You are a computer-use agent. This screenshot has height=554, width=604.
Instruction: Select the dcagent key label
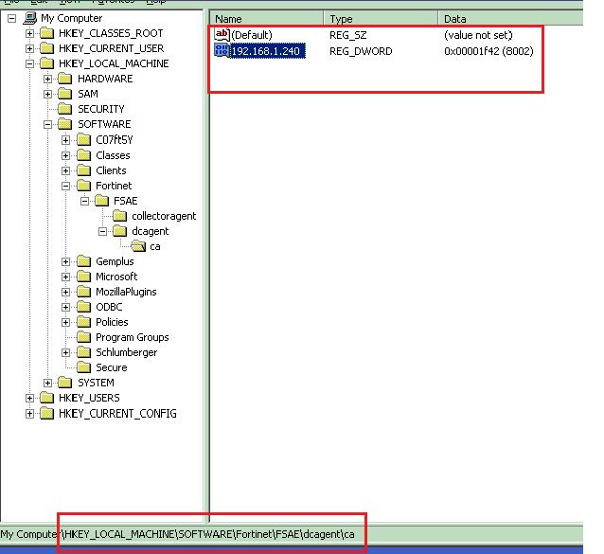click(x=151, y=231)
